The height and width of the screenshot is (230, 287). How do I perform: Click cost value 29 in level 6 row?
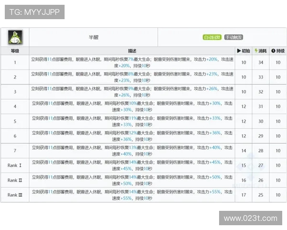click(261, 136)
